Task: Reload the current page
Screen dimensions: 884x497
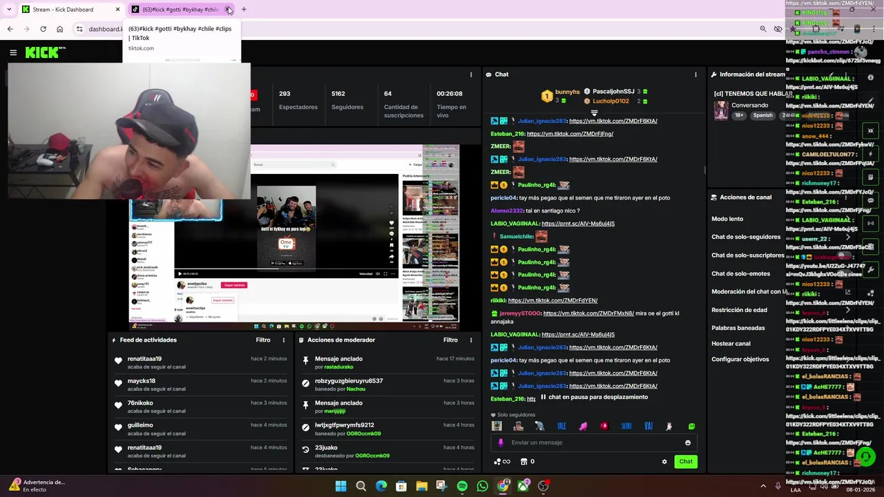Action: (x=43, y=29)
